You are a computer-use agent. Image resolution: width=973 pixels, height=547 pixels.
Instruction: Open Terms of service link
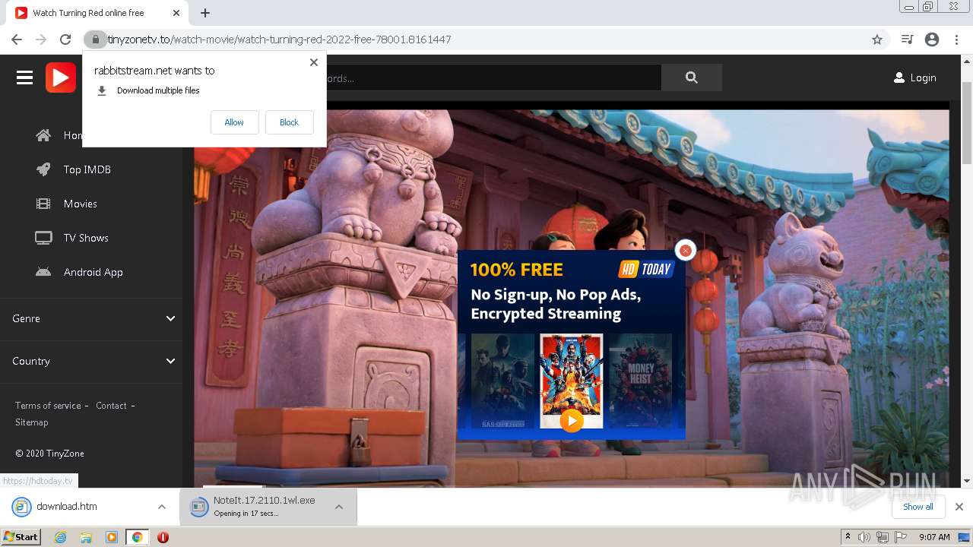click(x=48, y=406)
